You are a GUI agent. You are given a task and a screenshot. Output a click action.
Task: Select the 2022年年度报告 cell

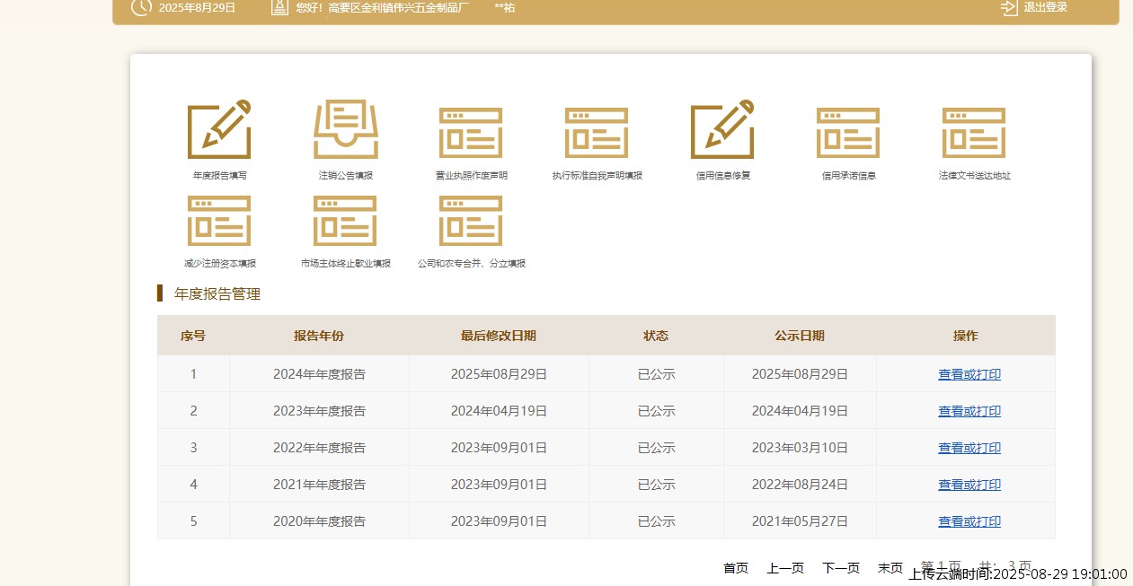319,448
